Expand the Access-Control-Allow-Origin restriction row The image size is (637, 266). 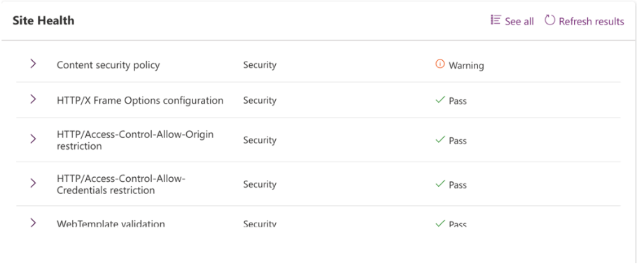[x=34, y=139]
